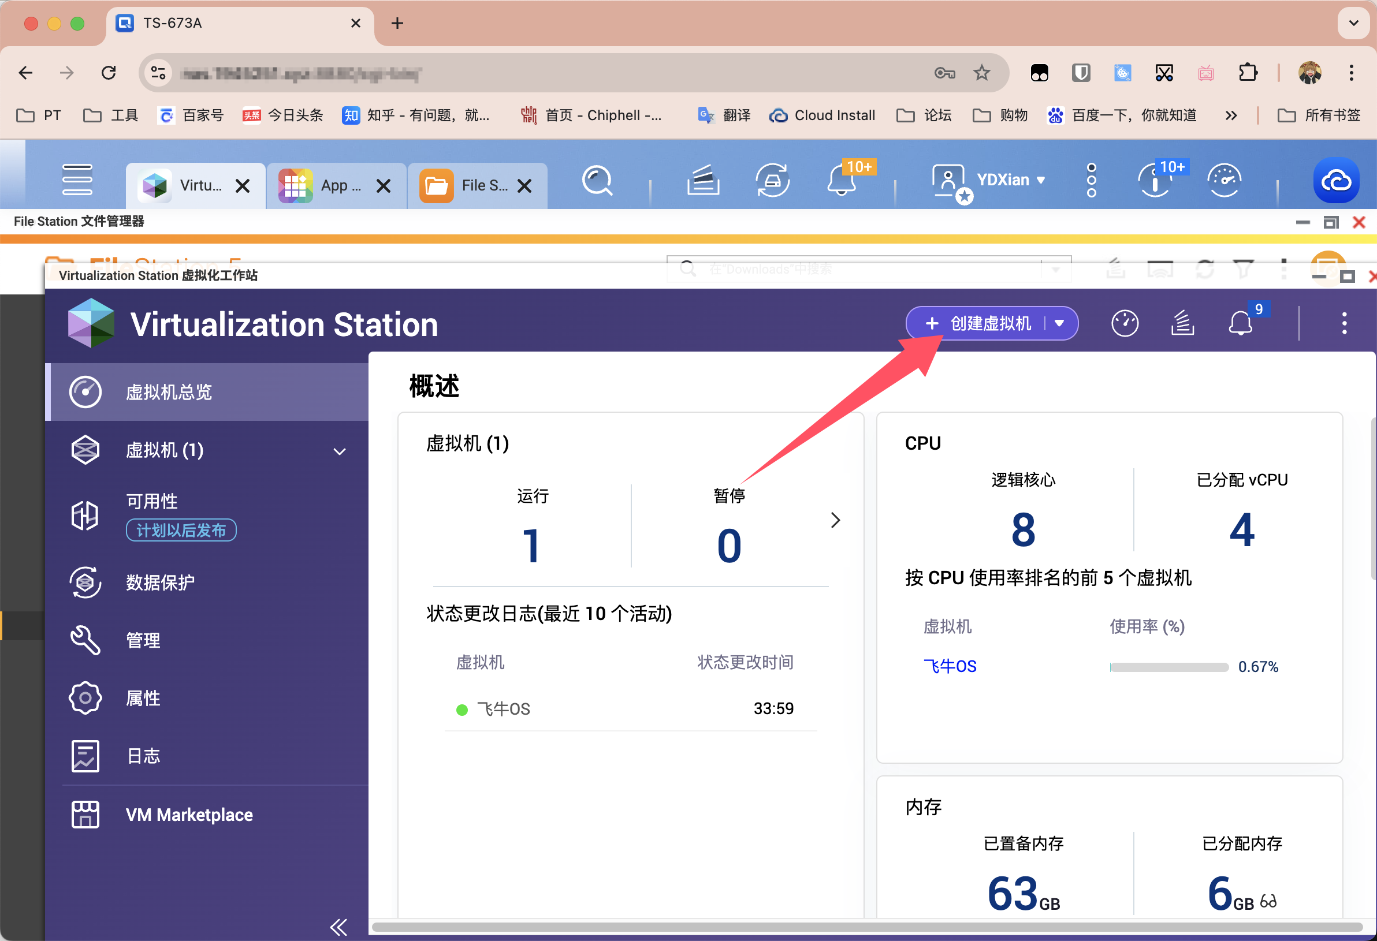Collapse the sidebar with double-chevron icon
Screen dimensions: 1377x941
tap(338, 927)
